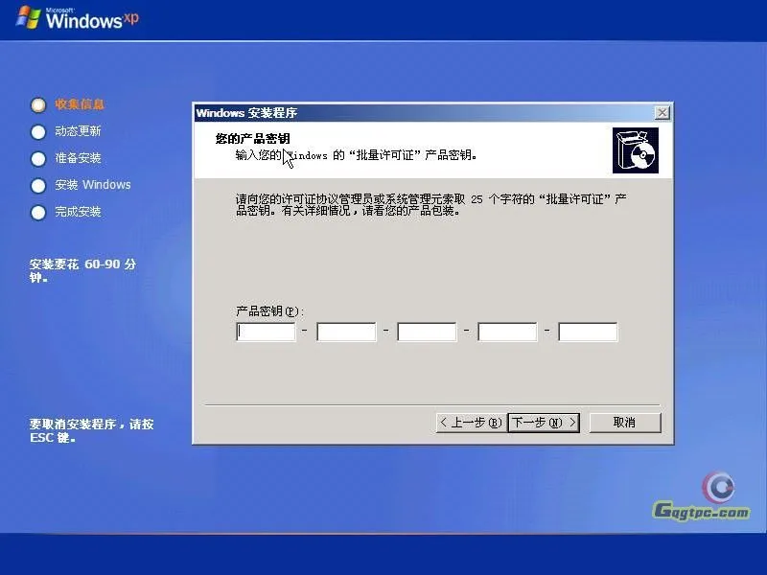Click the 准备安装 step indicator circle

pos(38,158)
